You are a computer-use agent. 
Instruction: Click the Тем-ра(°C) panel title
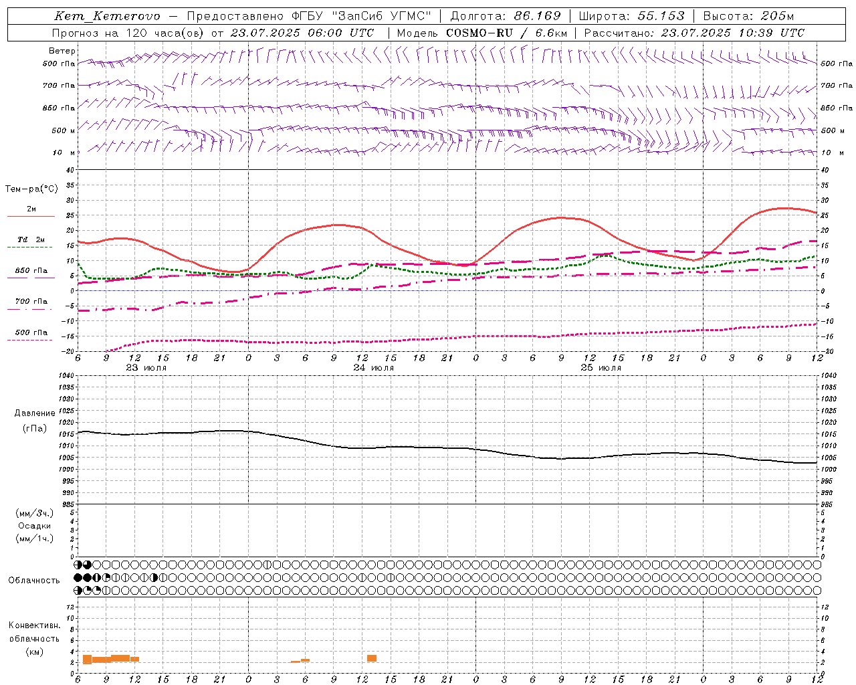(31, 189)
